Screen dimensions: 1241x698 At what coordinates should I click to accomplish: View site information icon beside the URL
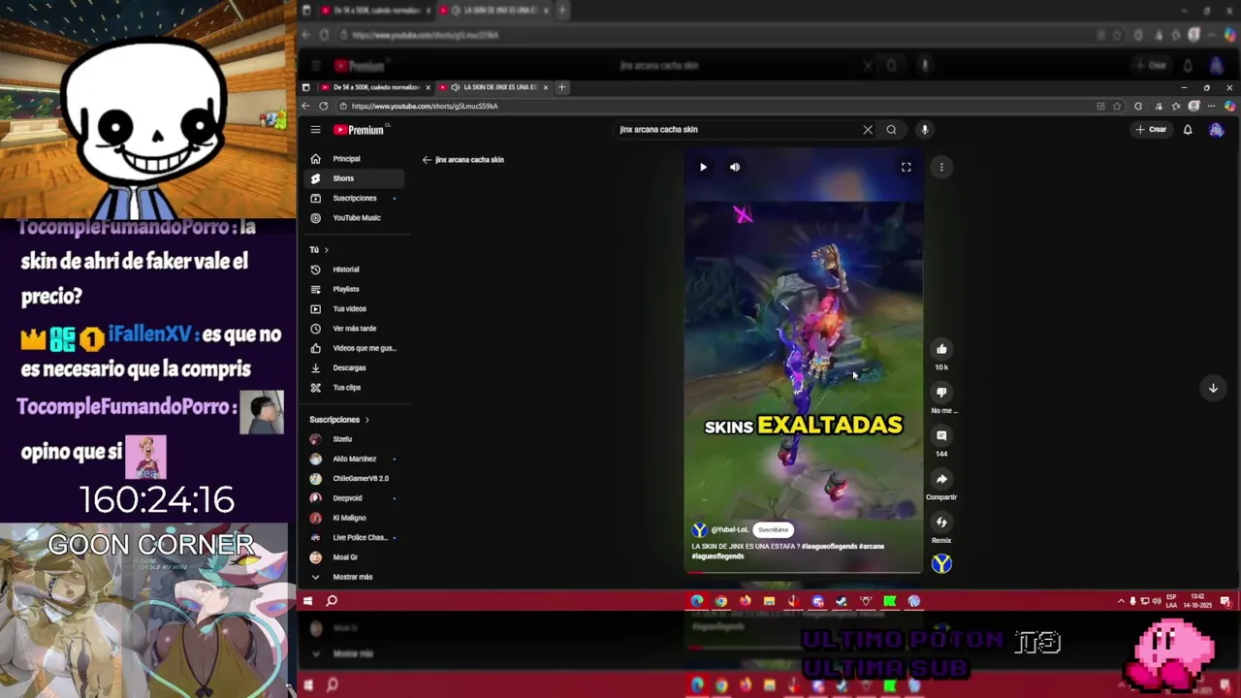click(x=343, y=106)
